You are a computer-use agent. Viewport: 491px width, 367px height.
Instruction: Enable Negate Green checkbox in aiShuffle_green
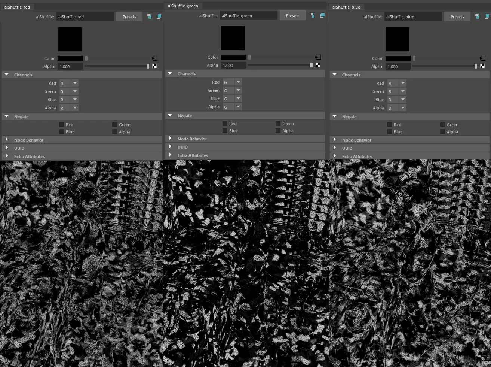[278, 123]
